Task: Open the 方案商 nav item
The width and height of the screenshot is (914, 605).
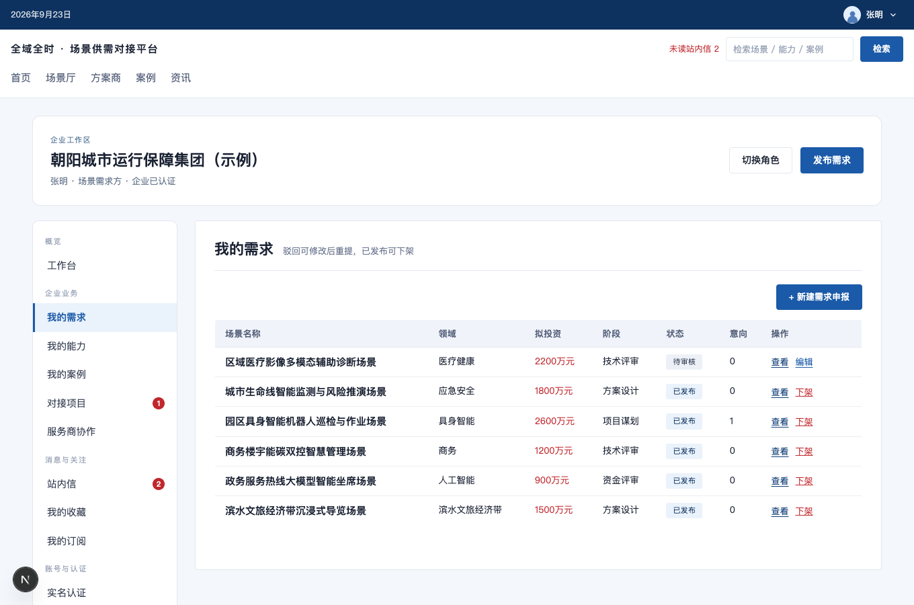Action: [x=106, y=78]
